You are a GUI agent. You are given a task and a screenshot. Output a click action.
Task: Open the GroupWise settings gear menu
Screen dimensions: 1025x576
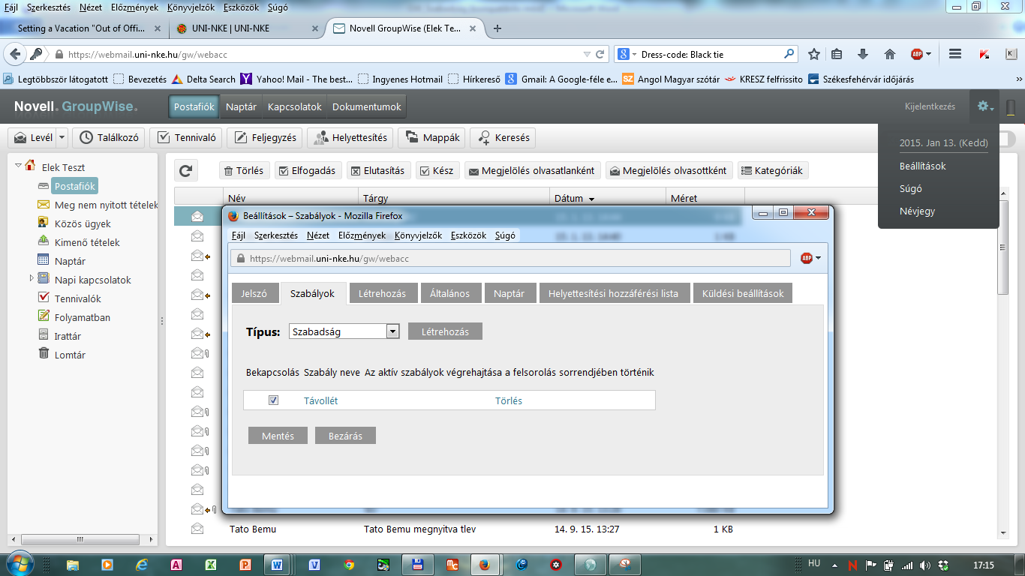pyautogui.click(x=984, y=106)
